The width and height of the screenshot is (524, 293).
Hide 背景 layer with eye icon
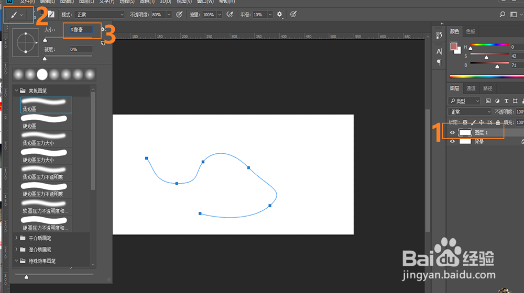pos(452,141)
